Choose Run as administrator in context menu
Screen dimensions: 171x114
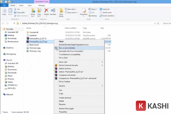click(x=79, y=48)
